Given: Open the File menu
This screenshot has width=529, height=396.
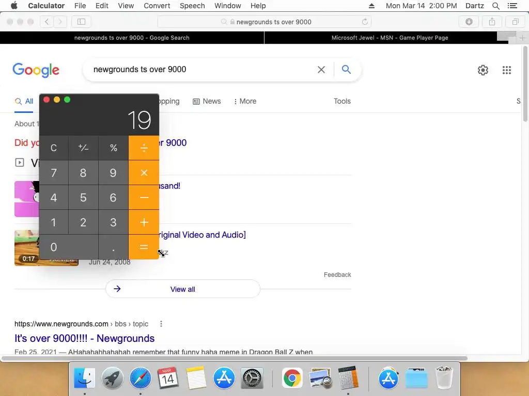Looking at the screenshot, I should point(80,6).
